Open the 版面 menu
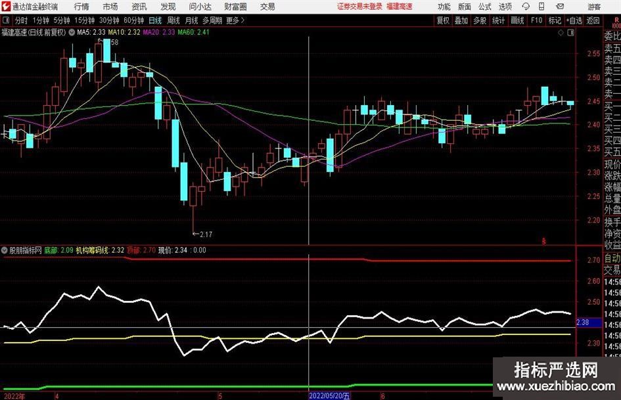Viewport: 621px width, 400px height. (465, 7)
